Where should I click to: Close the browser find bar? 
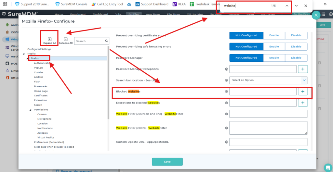pos(306,6)
